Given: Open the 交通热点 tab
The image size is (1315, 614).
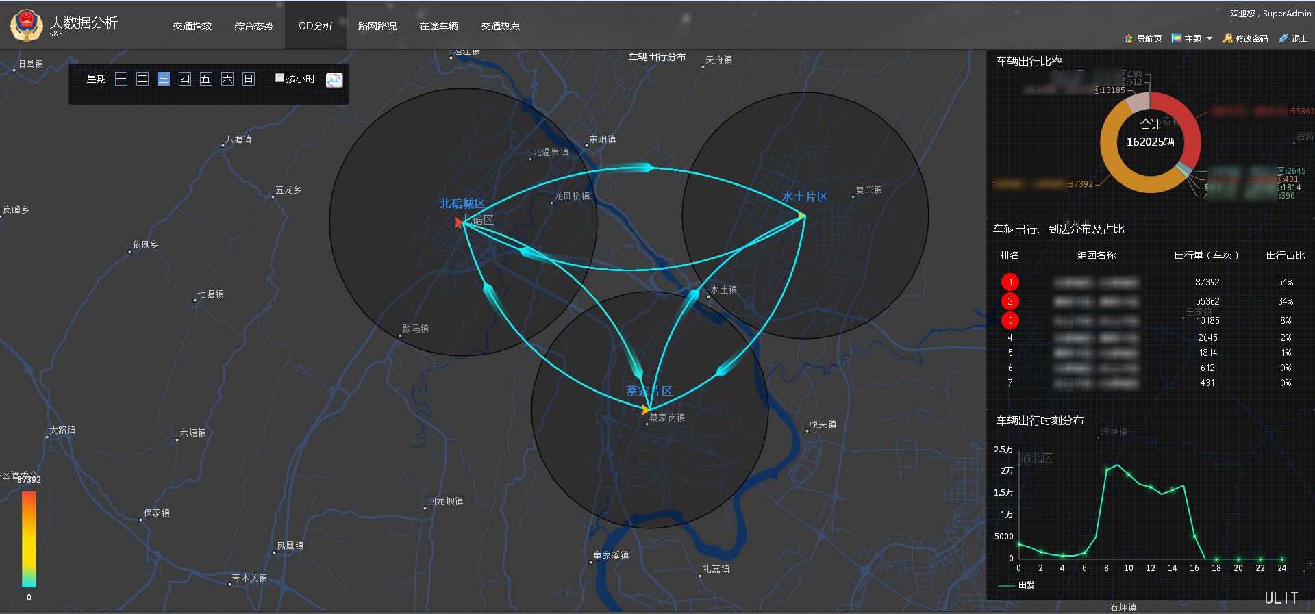Looking at the screenshot, I should click(501, 26).
